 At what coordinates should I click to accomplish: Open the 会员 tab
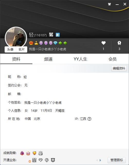(113, 59)
